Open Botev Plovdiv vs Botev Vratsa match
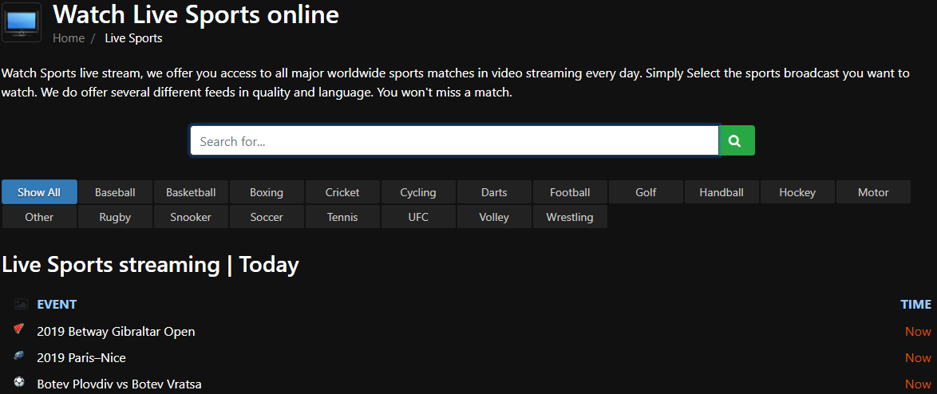The height and width of the screenshot is (394, 937). pos(119,384)
